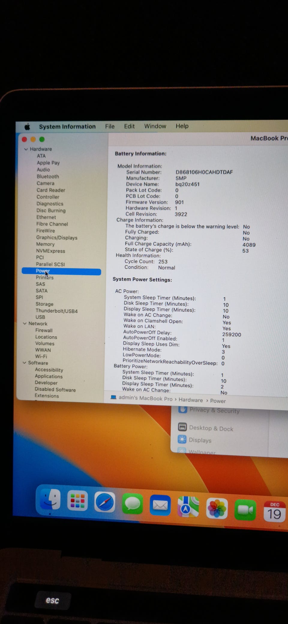Select Diagnostics in the sidebar
The width and height of the screenshot is (288, 624).
click(50, 204)
